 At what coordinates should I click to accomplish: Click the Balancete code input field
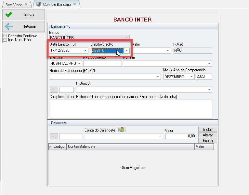click(71, 136)
